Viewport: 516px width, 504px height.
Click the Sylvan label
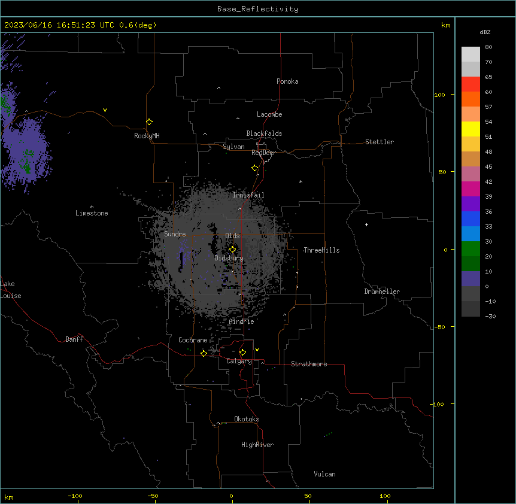click(233, 147)
